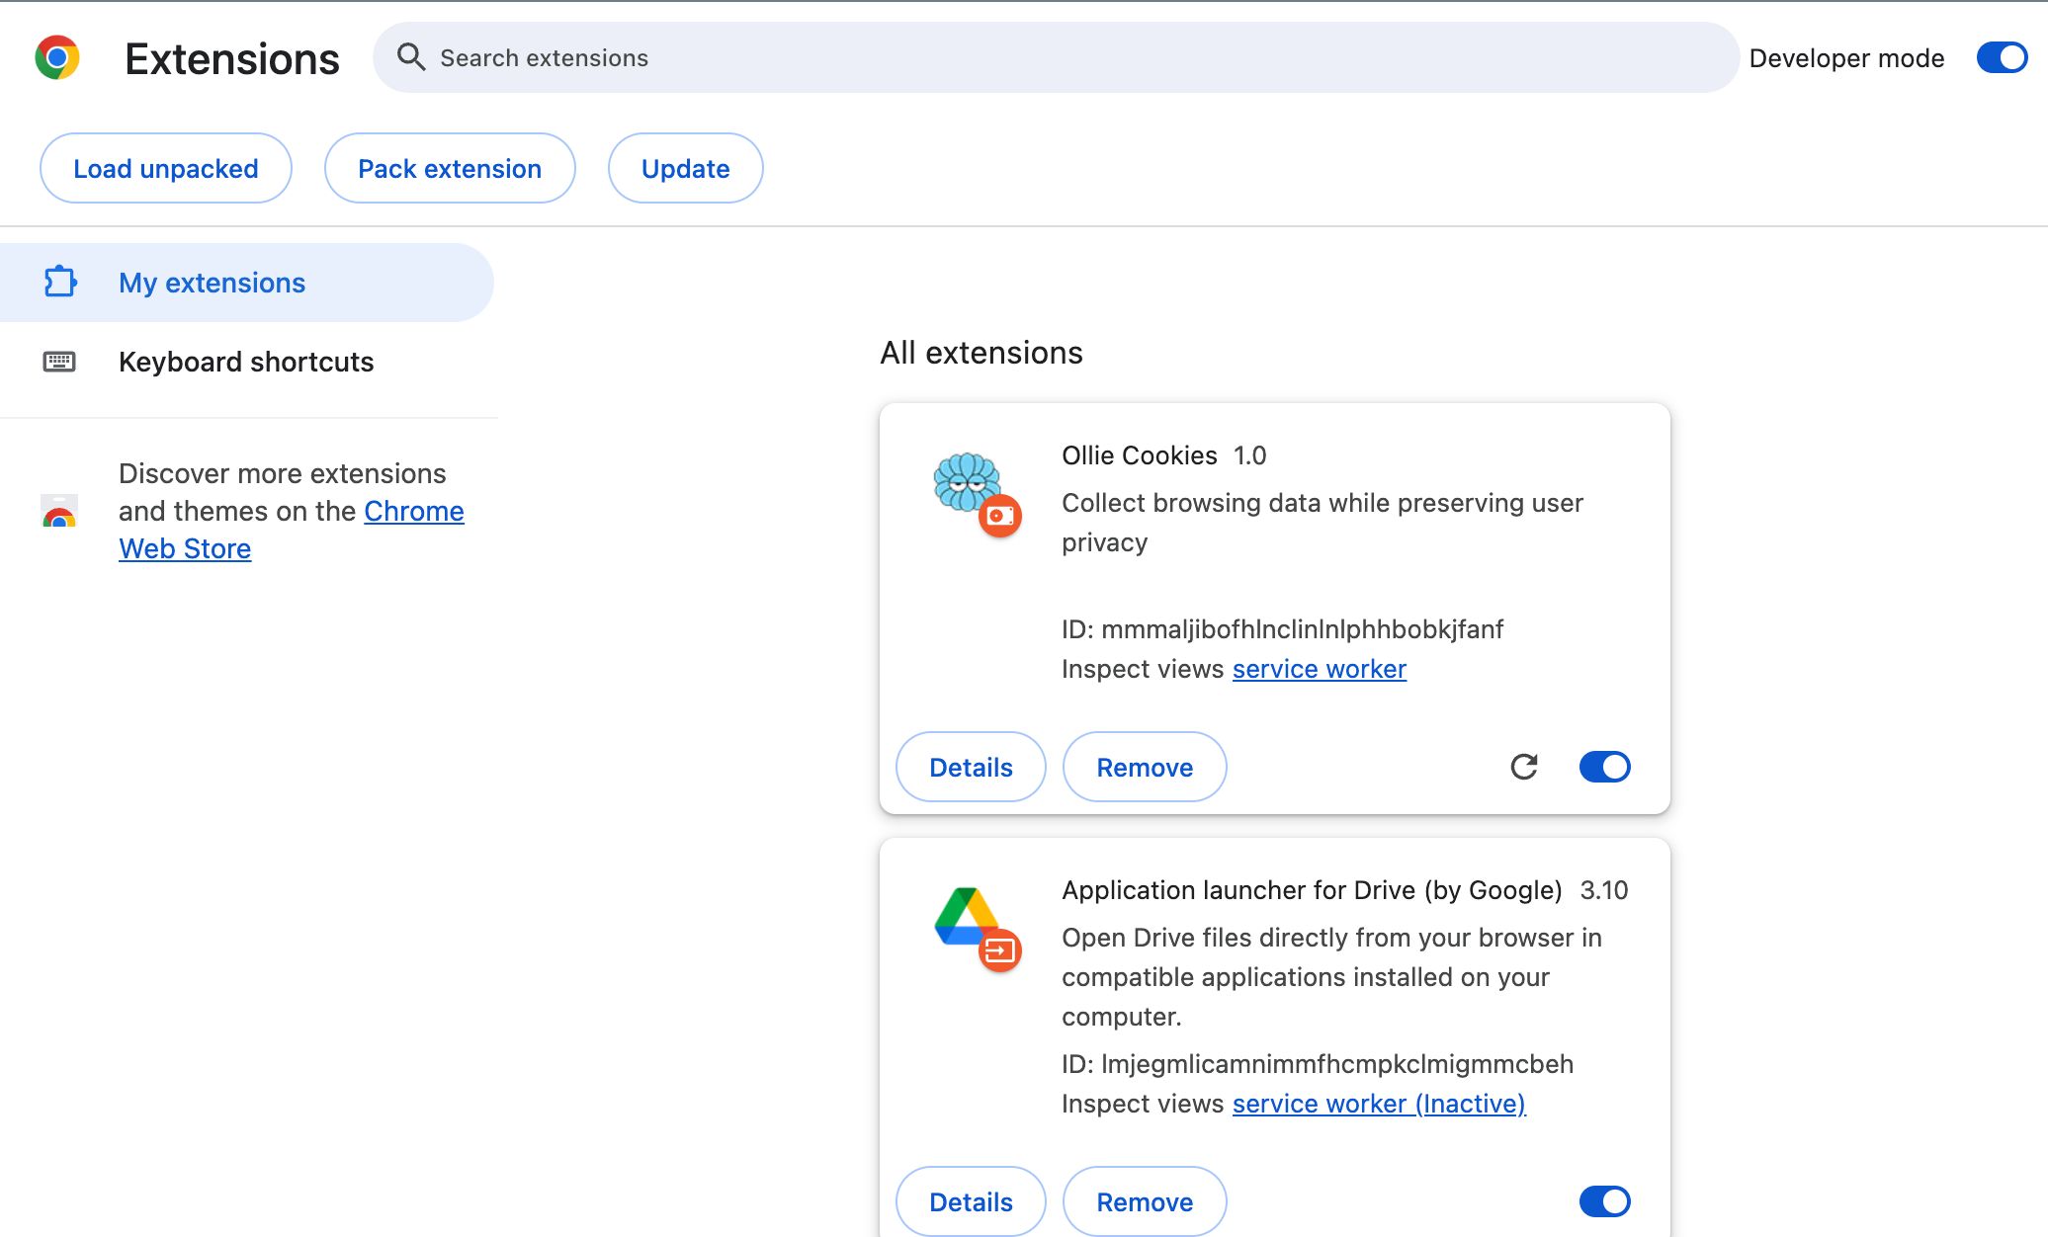The height and width of the screenshot is (1237, 2048).
Task: Click 'Open Drive files directly' description
Action: point(1331,977)
